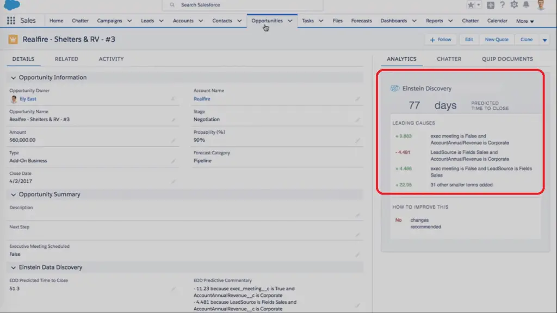This screenshot has width=557, height=313.
Task: Open the Forecasts tab
Action: 361,21
